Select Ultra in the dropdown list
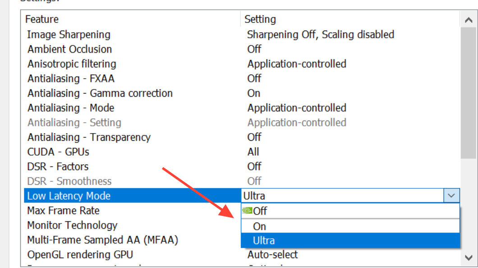The height and width of the screenshot is (268, 478). point(350,241)
